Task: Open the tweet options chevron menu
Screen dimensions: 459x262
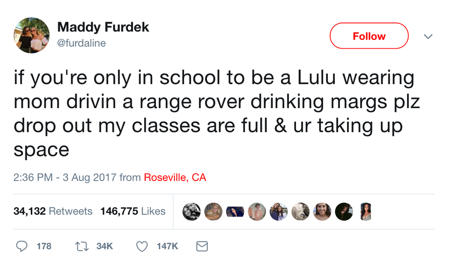Action: (428, 36)
